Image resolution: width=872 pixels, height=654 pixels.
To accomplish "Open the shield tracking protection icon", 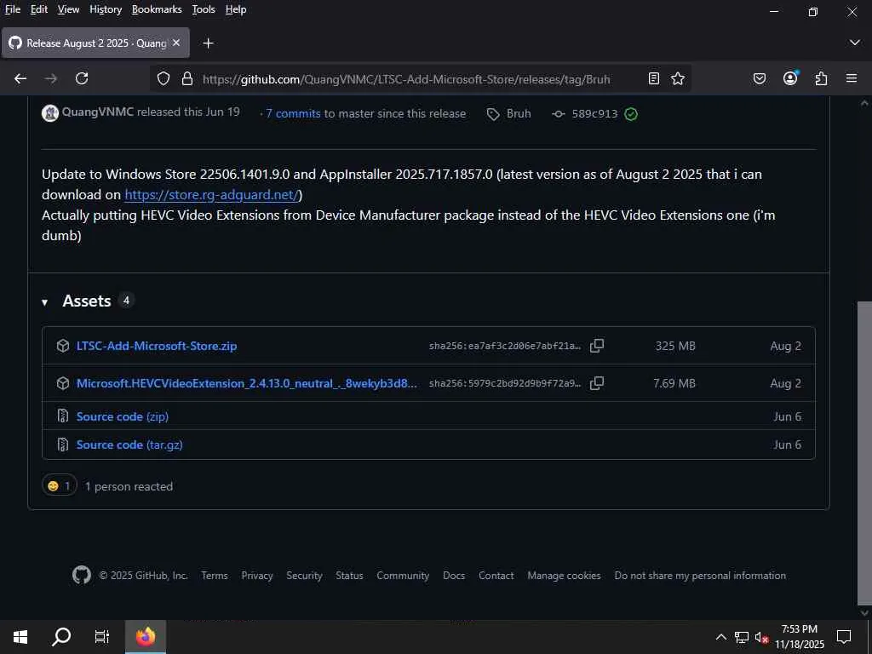I will pyautogui.click(x=163, y=78).
